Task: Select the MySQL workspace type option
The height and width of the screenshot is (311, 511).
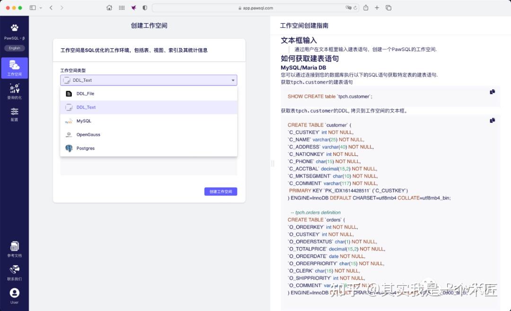Action: 84,121
